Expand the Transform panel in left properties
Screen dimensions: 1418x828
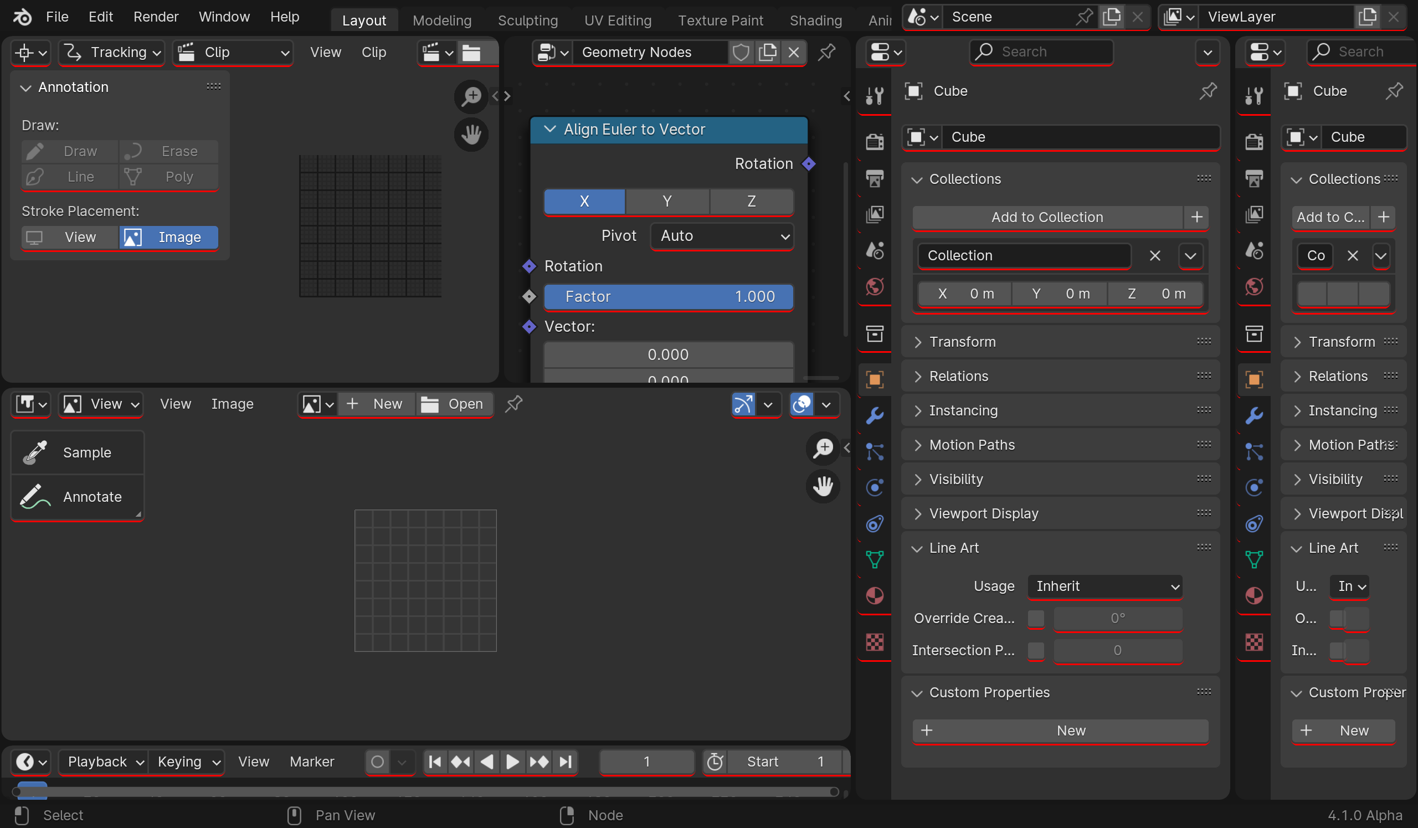point(1060,342)
